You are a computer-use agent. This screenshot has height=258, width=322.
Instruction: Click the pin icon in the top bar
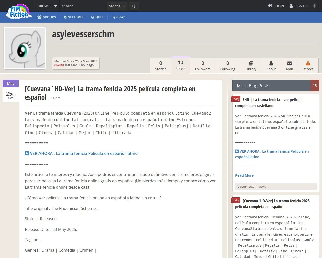tap(314, 6)
